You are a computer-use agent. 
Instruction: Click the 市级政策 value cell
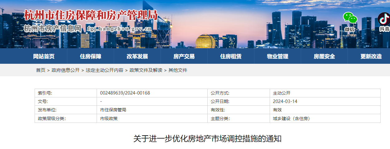pos(152,119)
